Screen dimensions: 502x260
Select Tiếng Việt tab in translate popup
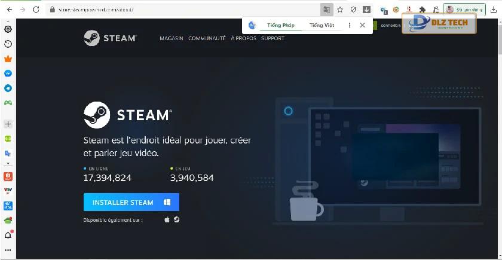pos(322,25)
